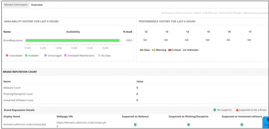Click the green BrandReputation availability bar

coord(73,41)
